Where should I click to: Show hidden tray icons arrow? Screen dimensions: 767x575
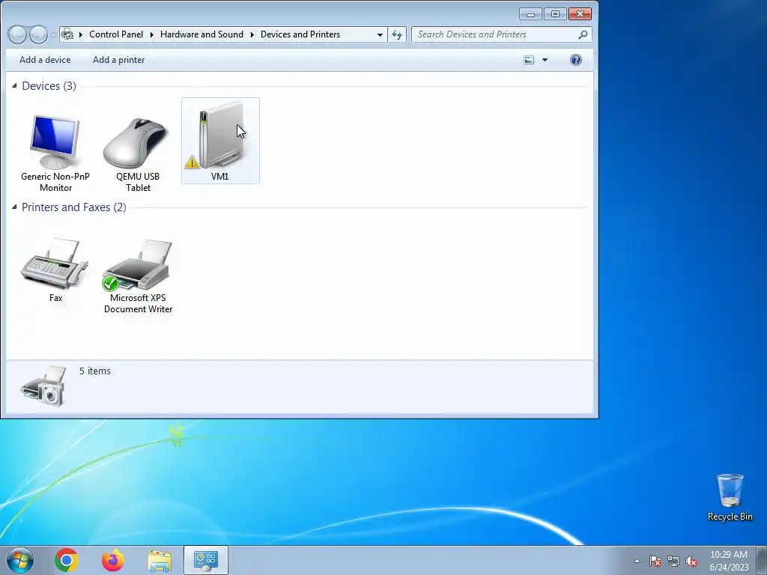(x=637, y=561)
